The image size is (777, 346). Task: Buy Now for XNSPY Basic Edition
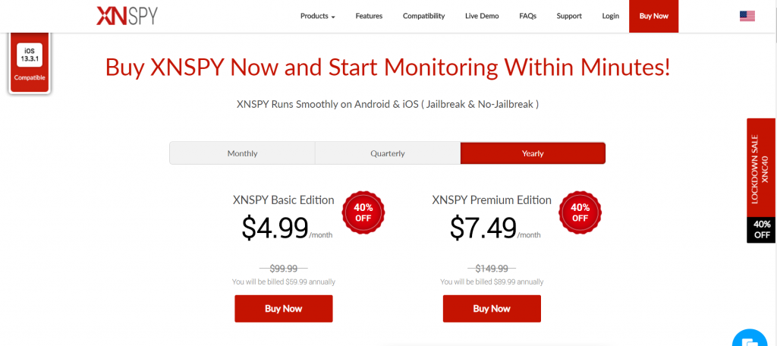[x=284, y=308]
